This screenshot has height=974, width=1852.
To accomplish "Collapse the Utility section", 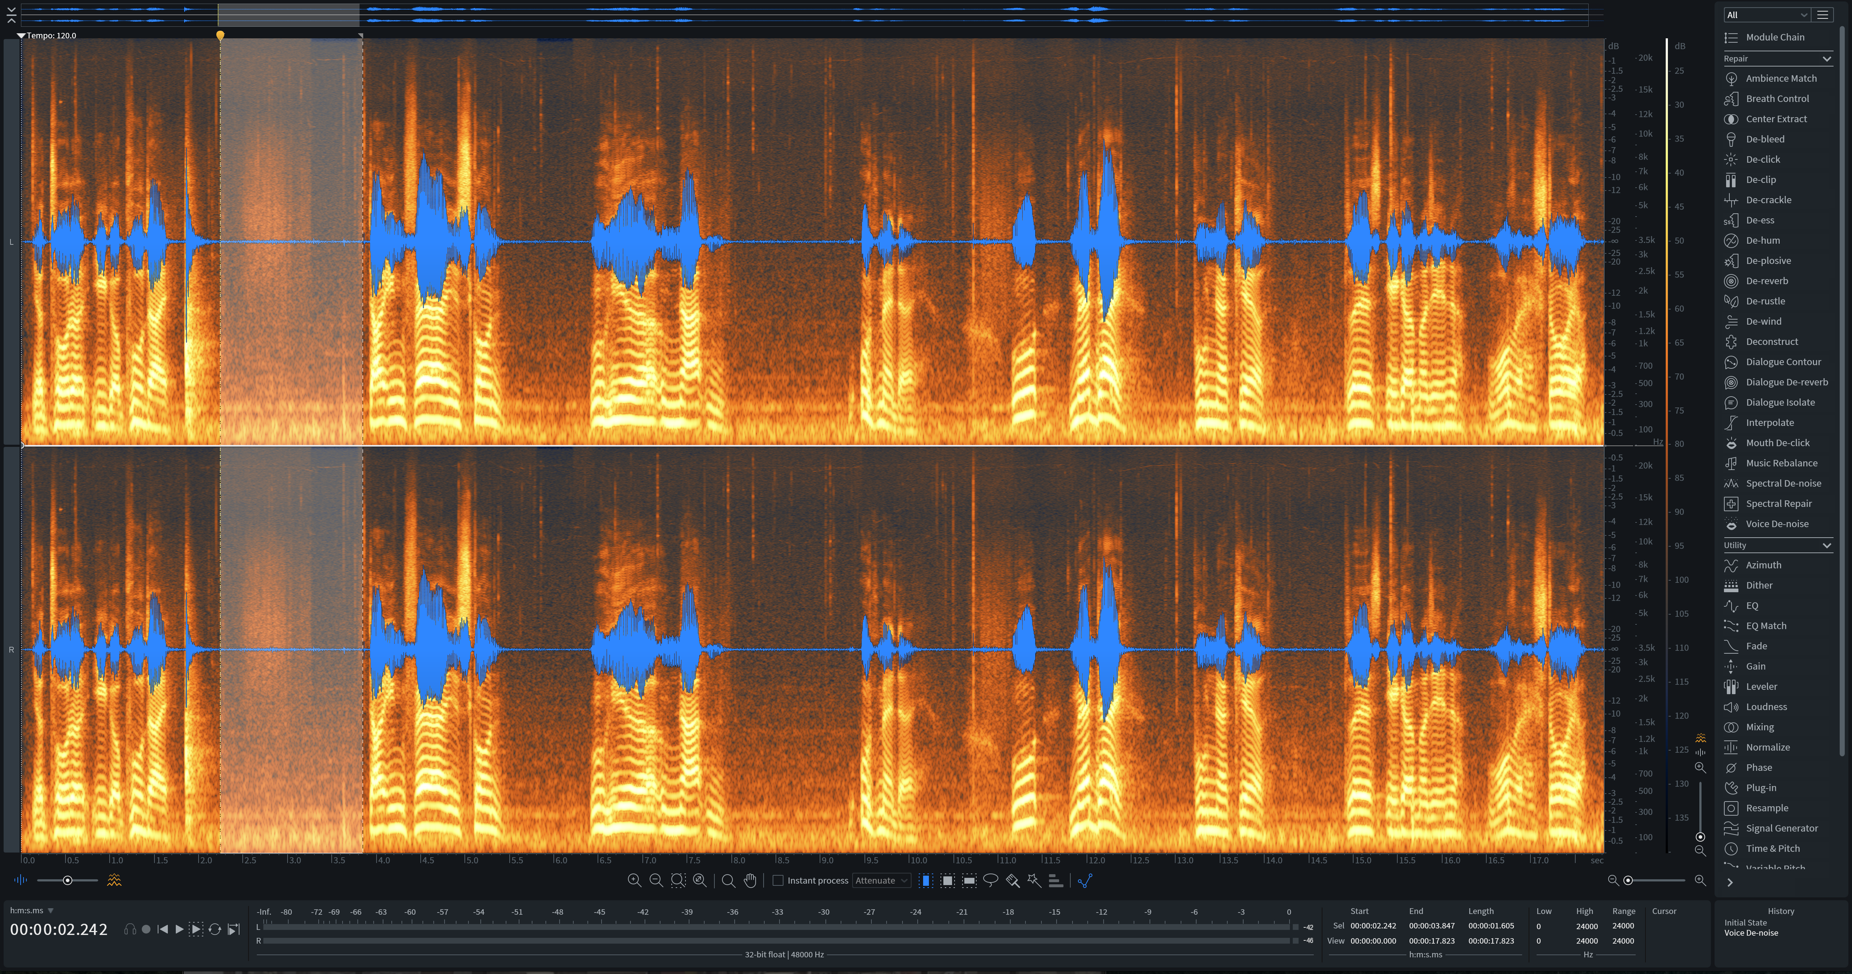I will (1827, 545).
